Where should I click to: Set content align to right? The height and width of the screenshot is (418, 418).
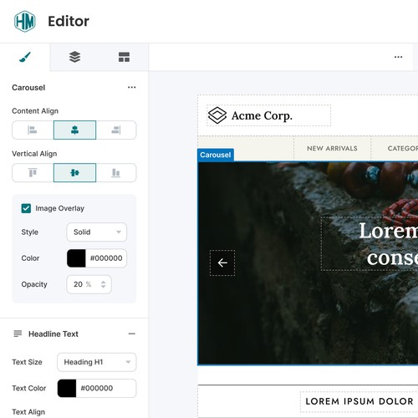116,130
